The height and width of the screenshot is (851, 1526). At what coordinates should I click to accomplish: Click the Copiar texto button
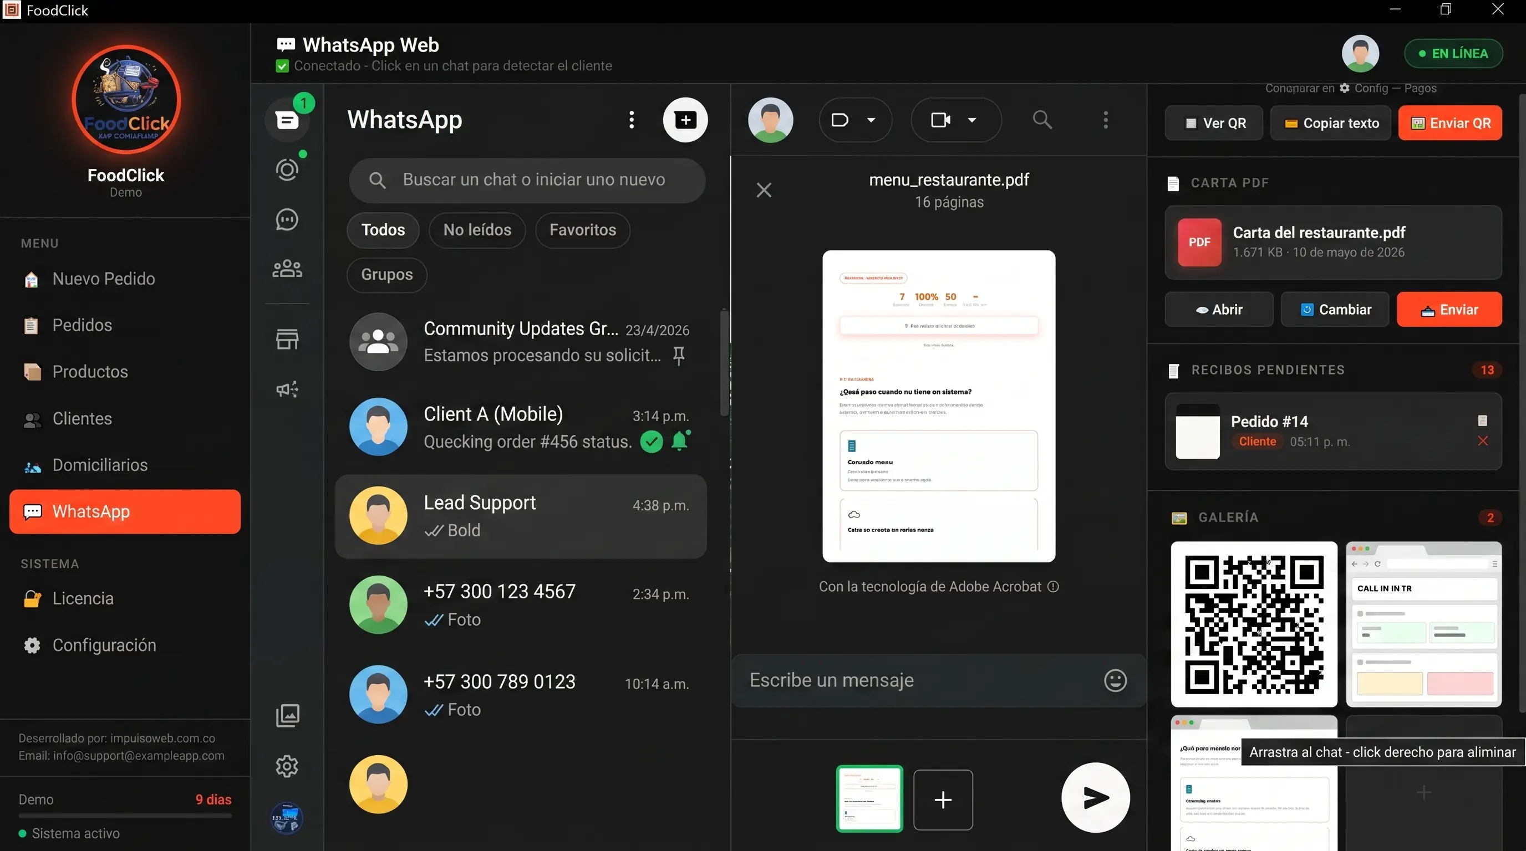1330,123
